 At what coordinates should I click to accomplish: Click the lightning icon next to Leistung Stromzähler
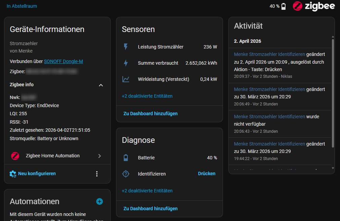pos(126,46)
